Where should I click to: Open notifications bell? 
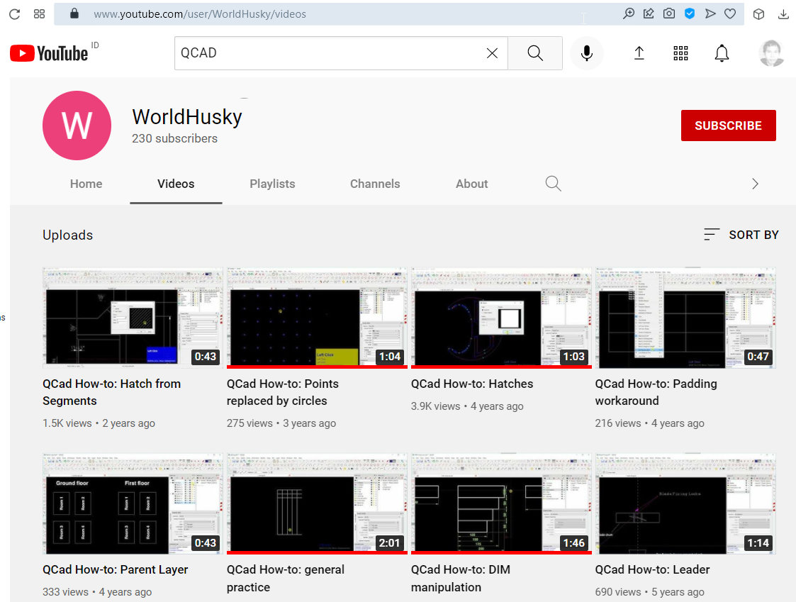pos(722,53)
